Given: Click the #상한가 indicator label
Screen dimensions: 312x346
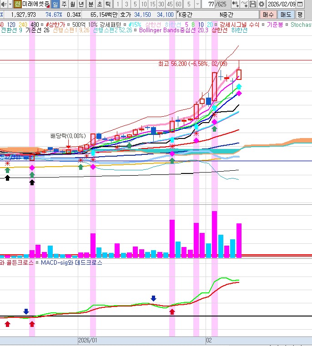Looking at the screenshot, I should [55, 25].
